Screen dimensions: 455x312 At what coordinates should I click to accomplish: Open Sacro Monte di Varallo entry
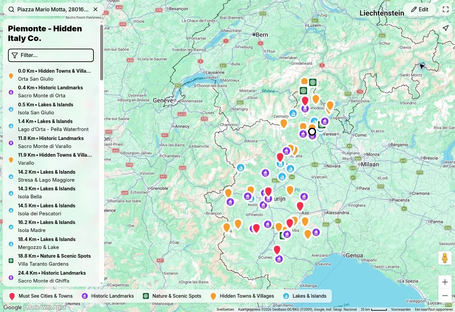tap(51, 142)
